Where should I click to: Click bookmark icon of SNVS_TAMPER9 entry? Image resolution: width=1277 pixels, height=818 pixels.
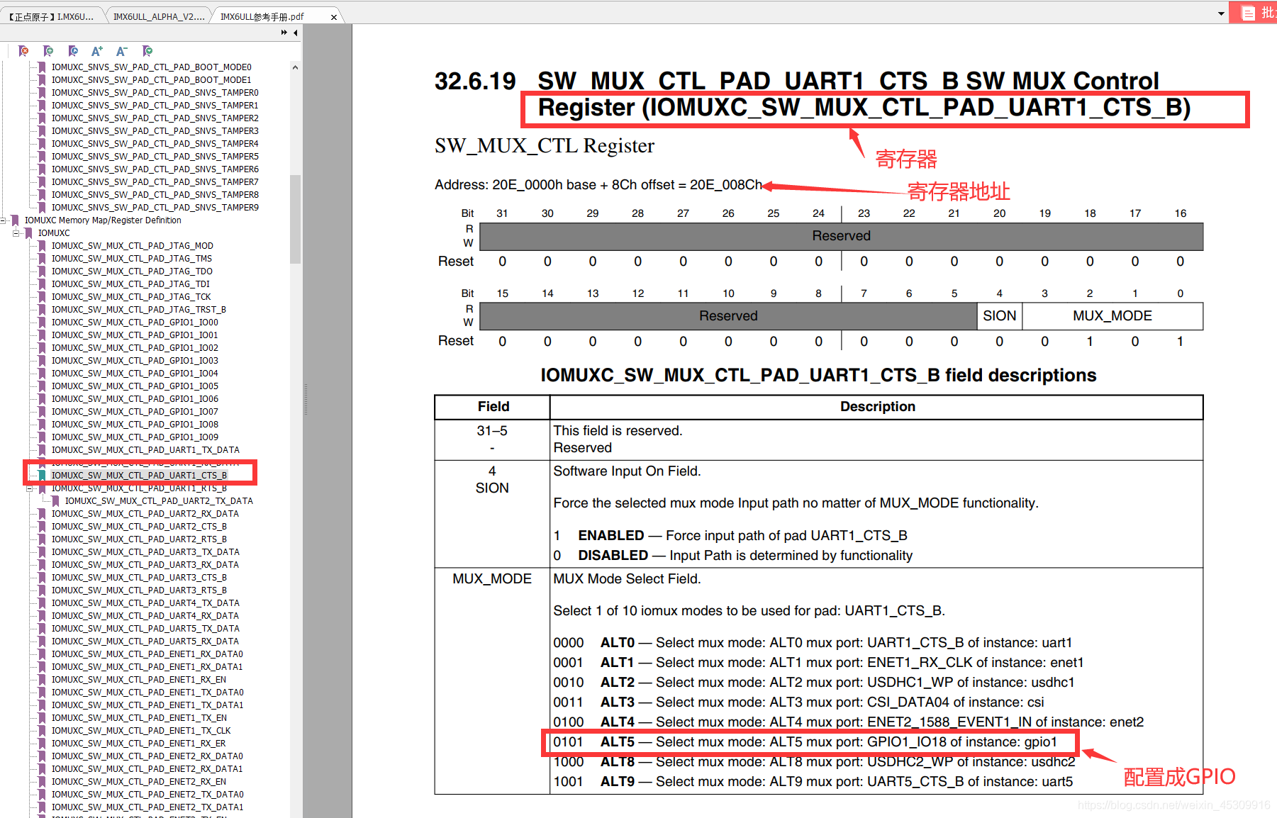43,208
